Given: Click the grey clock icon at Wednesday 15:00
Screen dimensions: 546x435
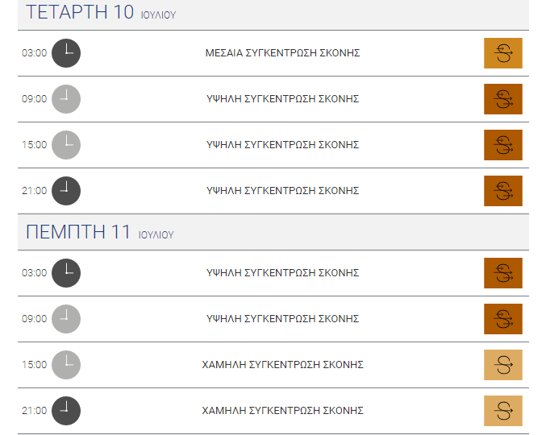Looking at the screenshot, I should (66, 145).
